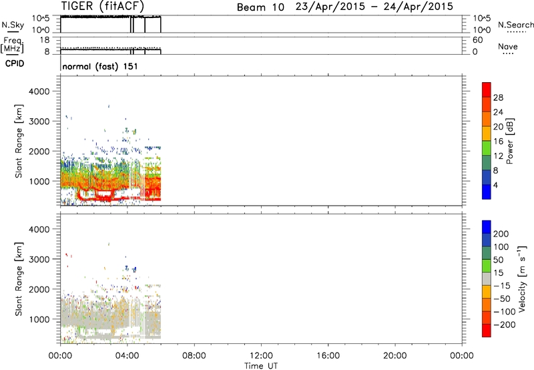This screenshot has height=370, width=534.
Task: Click the '16:00' time axis tick label
Action: [328, 356]
